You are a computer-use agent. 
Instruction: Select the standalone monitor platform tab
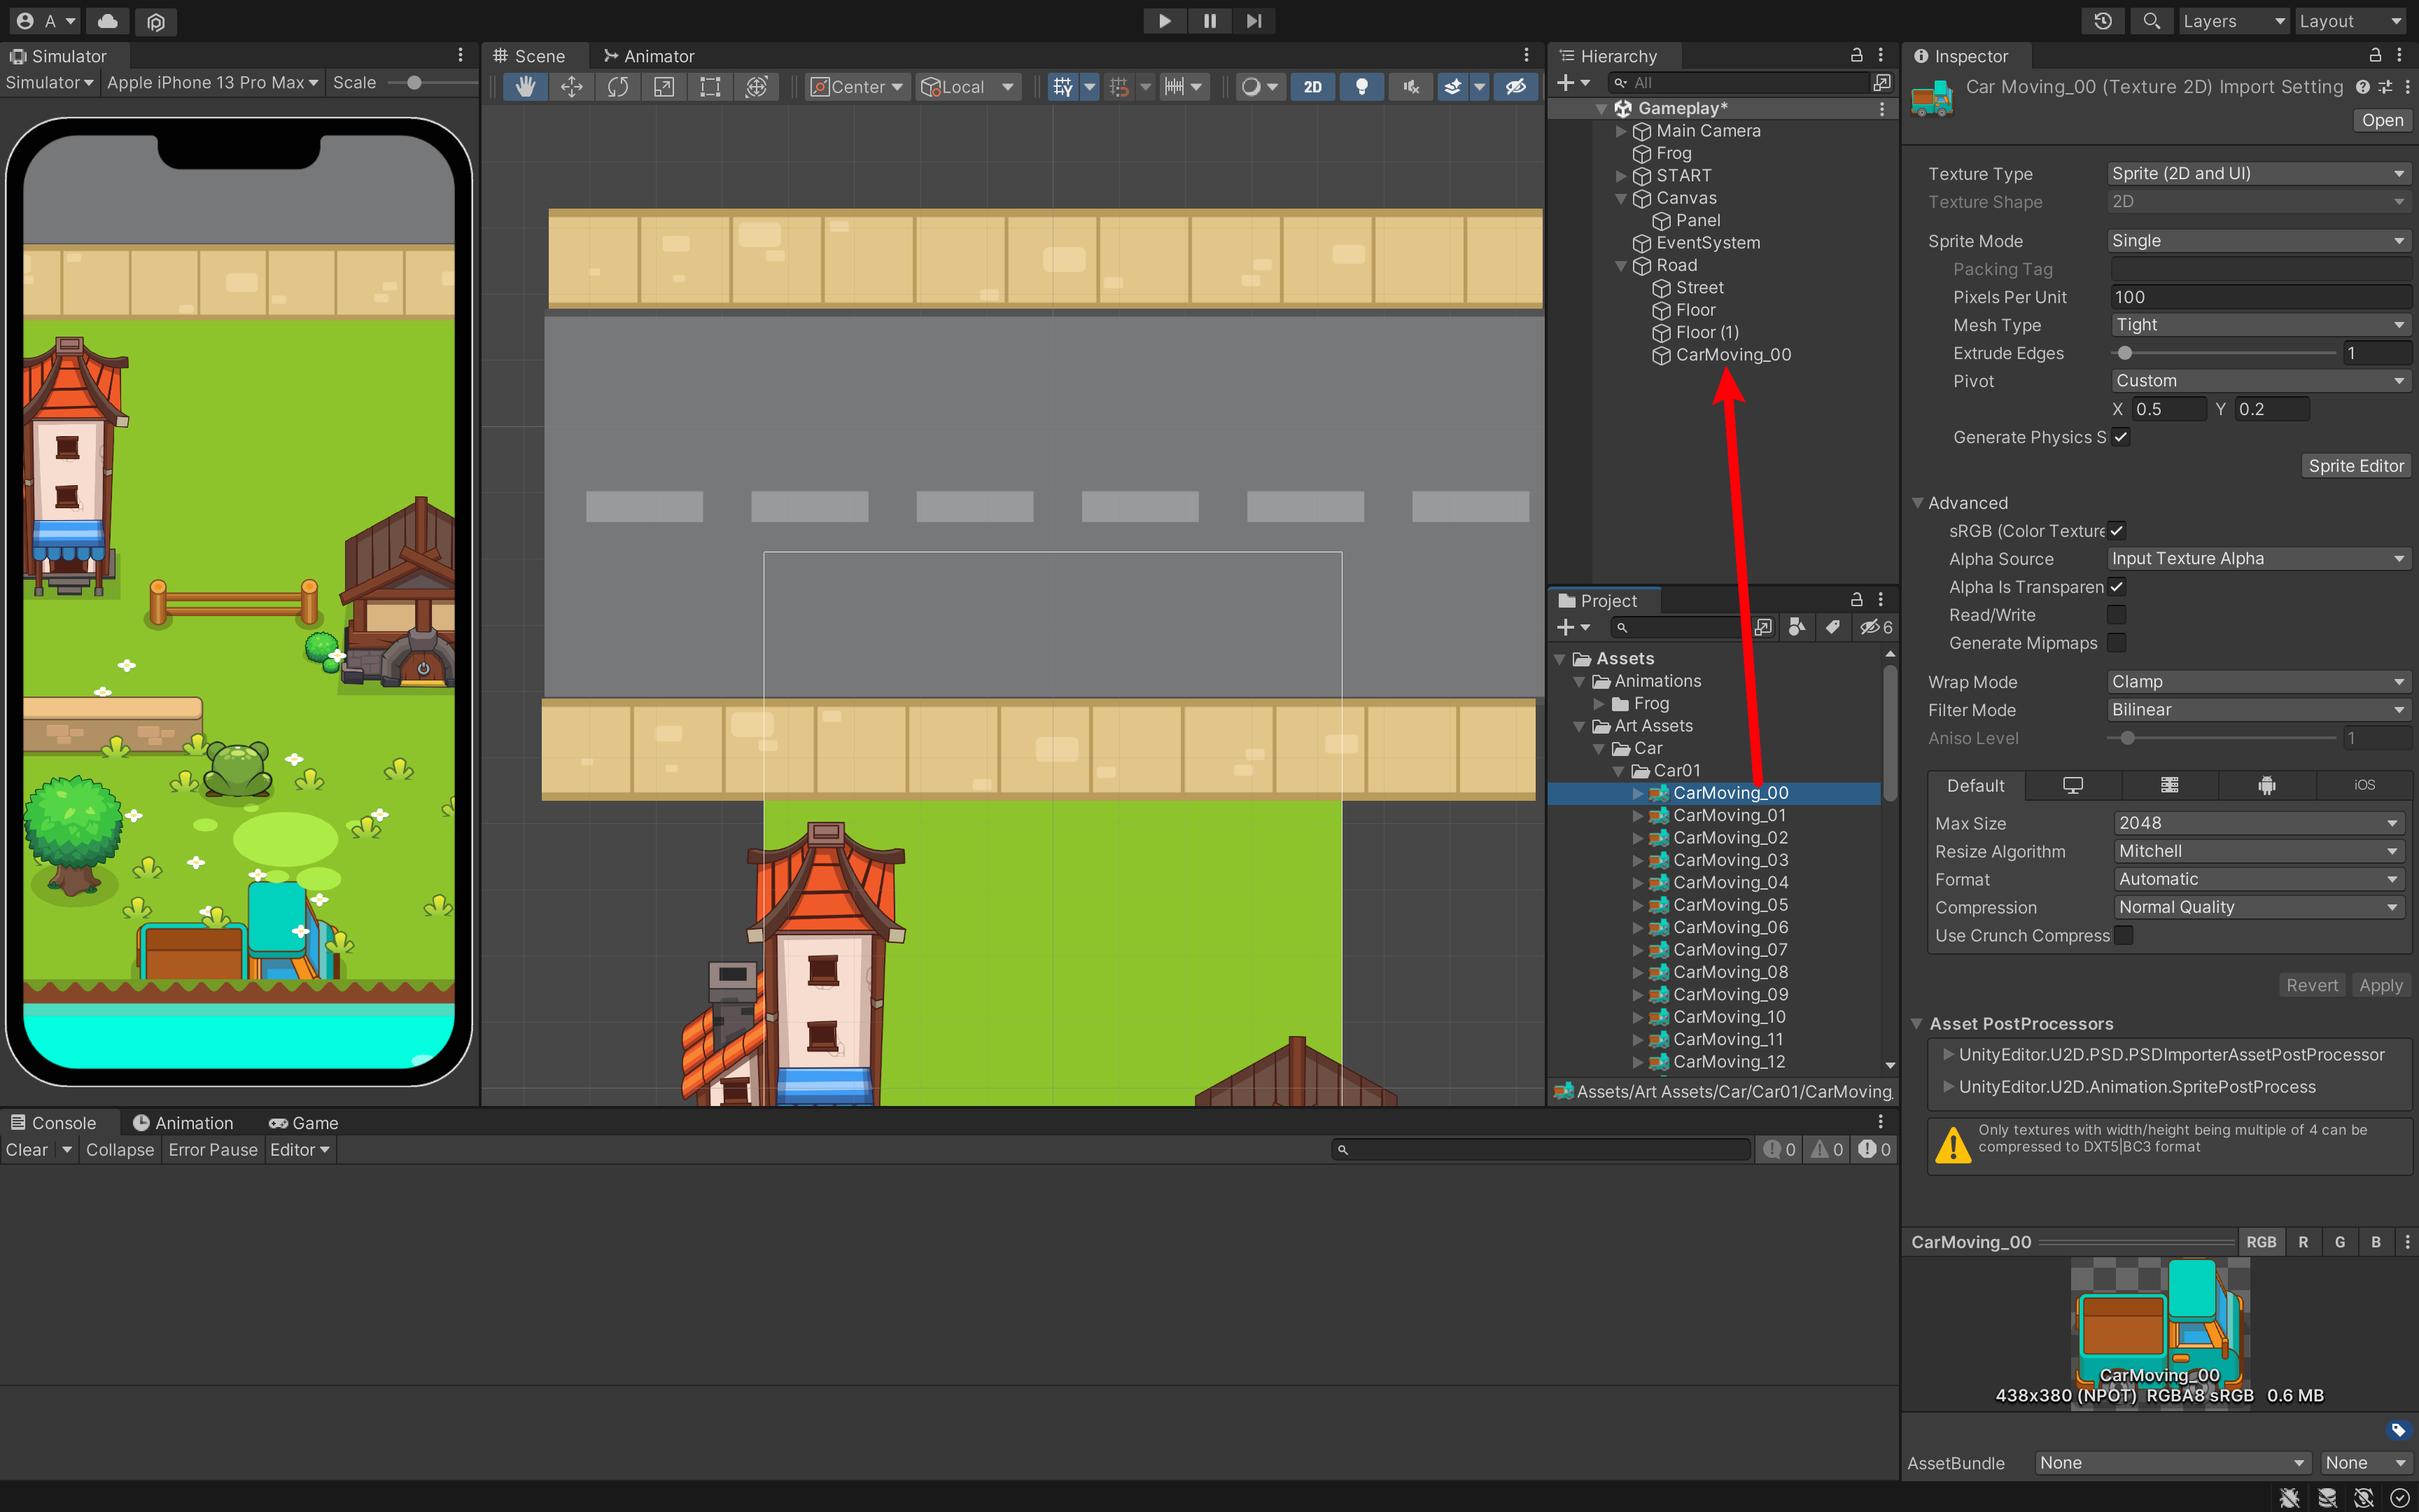click(x=2073, y=785)
